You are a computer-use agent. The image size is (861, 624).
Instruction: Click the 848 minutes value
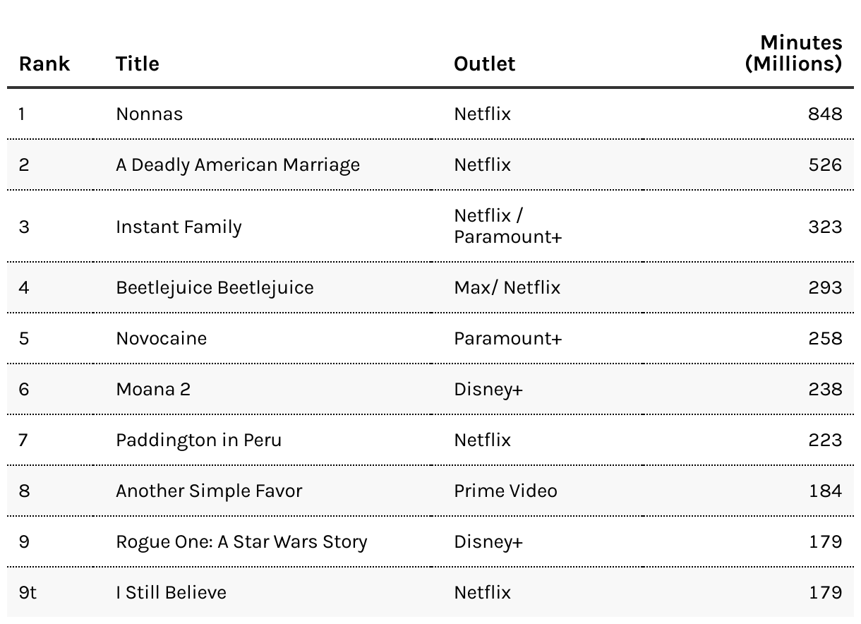pos(825,114)
